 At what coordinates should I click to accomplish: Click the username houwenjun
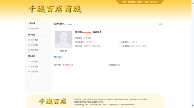click(x=86, y=32)
